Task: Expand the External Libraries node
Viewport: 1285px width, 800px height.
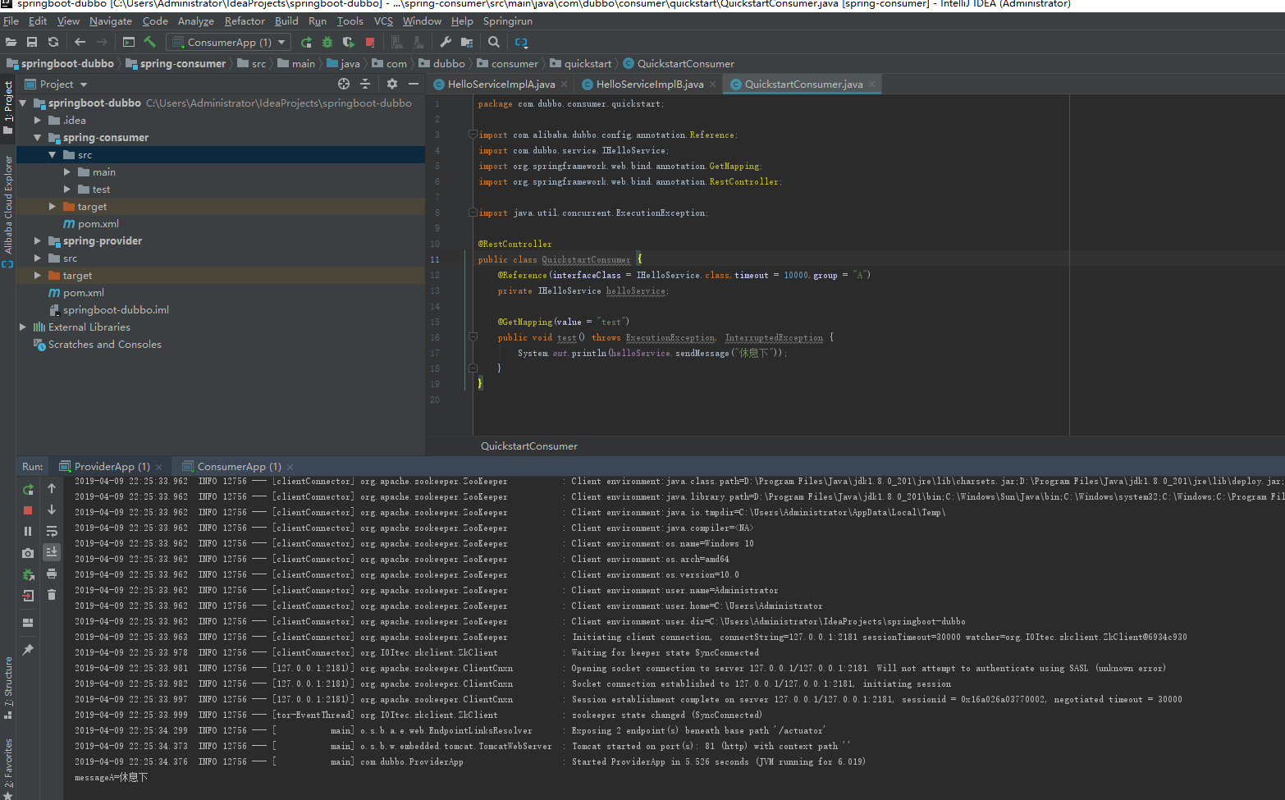Action: tap(23, 327)
